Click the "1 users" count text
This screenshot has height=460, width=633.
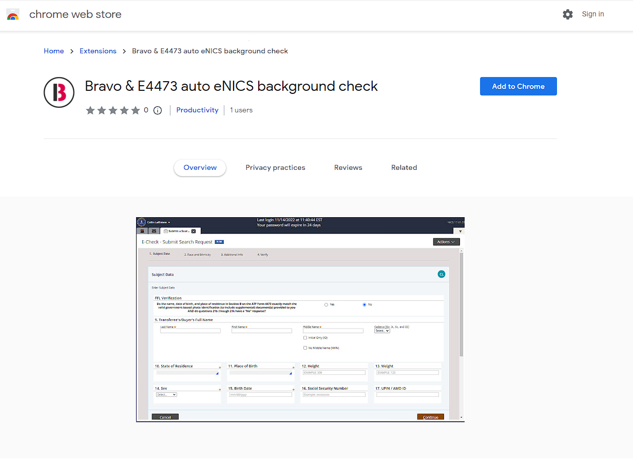pyautogui.click(x=241, y=110)
